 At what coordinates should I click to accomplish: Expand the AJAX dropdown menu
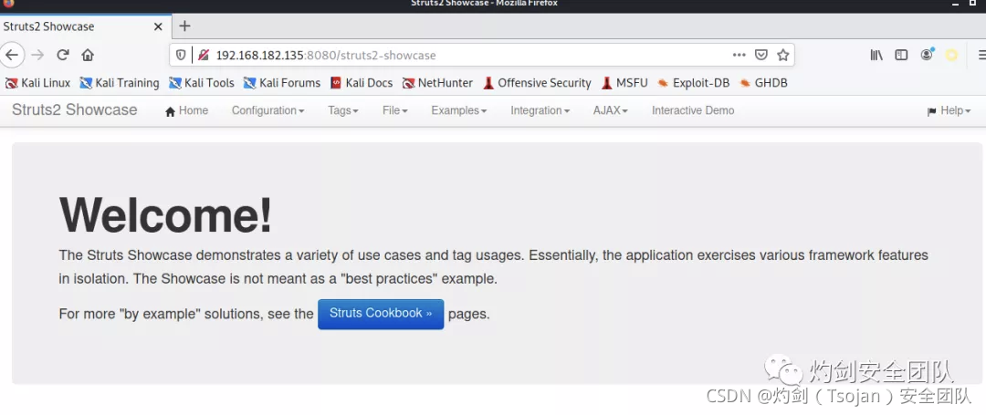(611, 110)
